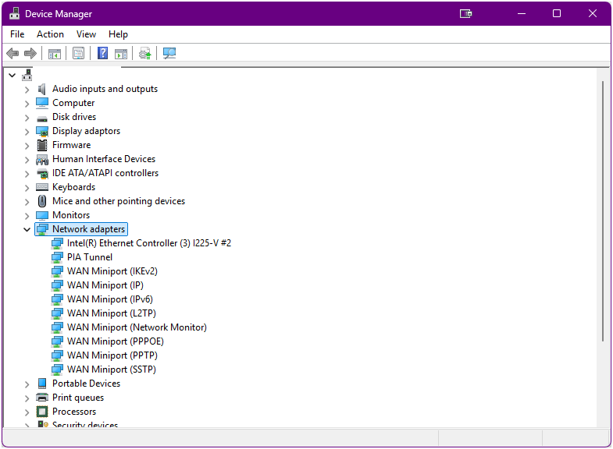Expand the Firmware category
Screen dimensions: 613x449
click(x=27, y=146)
